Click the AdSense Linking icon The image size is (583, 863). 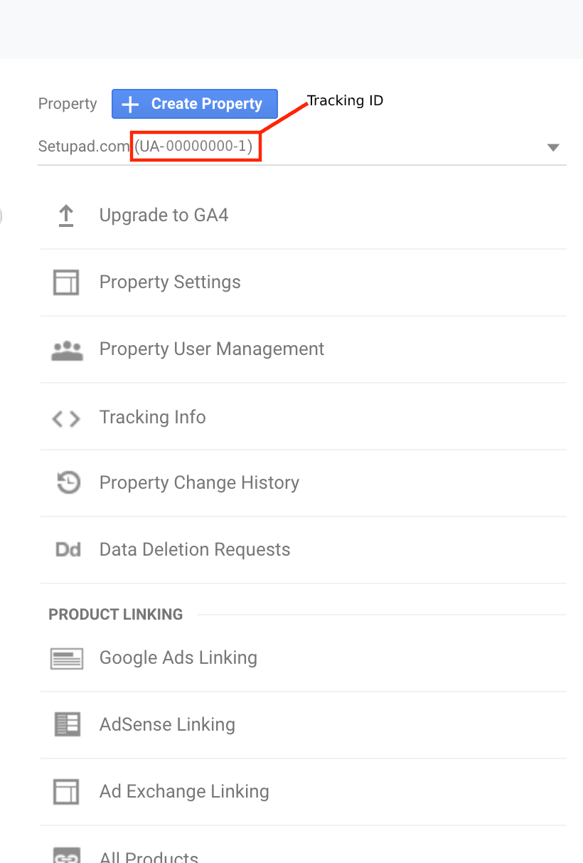coord(66,724)
